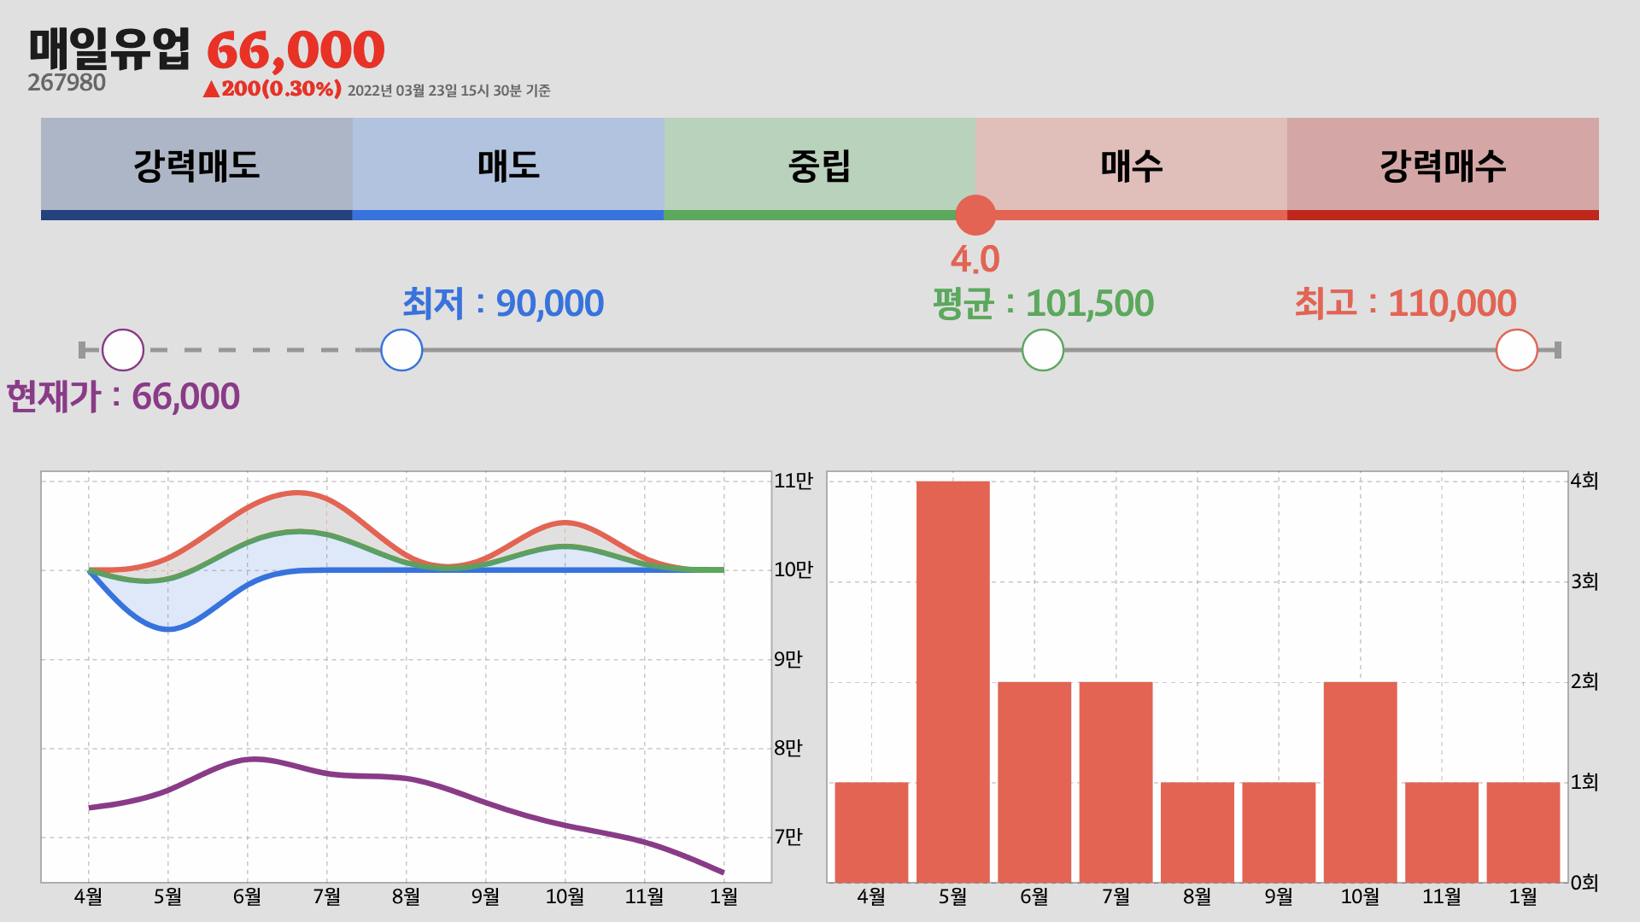Viewport: 1640px width, 922px height.
Task: Click the 11월 bar in bar chart
Action: pyautogui.click(x=1442, y=832)
